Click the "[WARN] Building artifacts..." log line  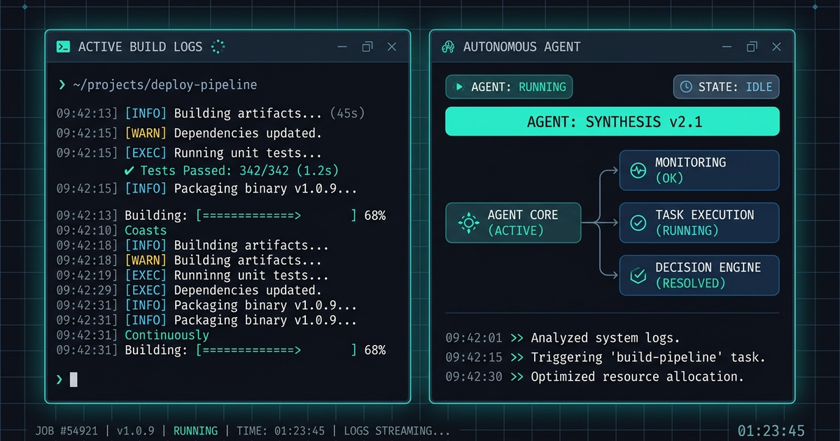click(x=189, y=260)
